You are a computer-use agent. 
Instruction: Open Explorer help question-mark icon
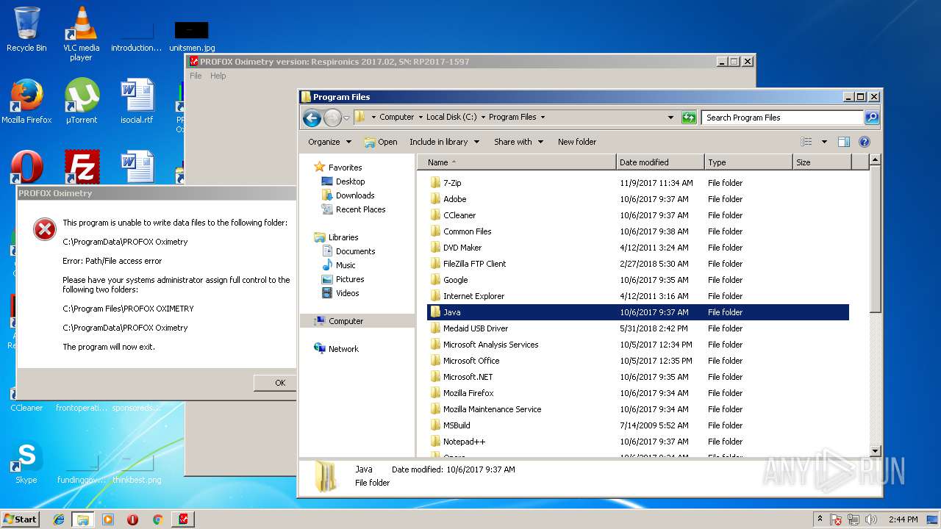[x=865, y=142]
